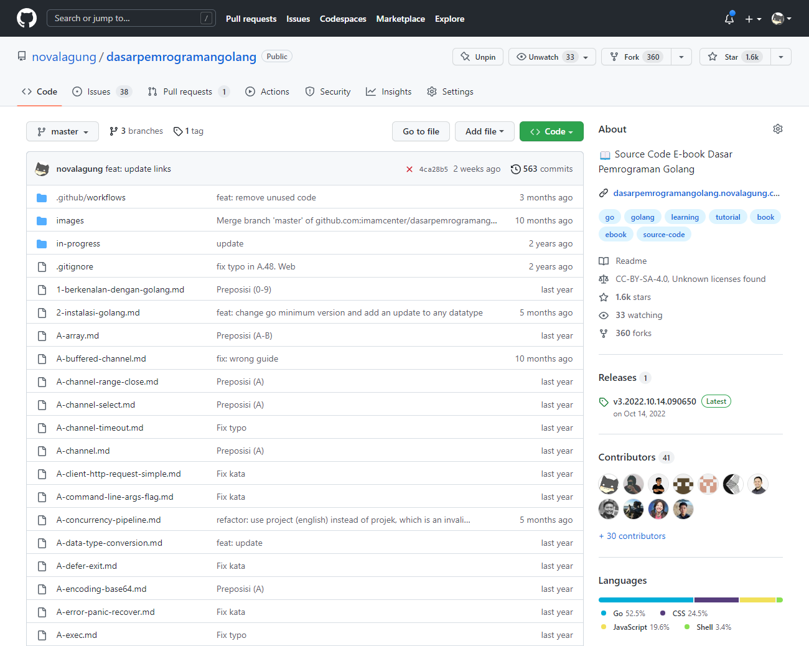Open the GitHub home logo

click(x=27, y=18)
